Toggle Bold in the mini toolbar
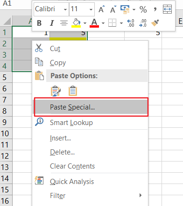The height and width of the screenshot is (206, 183). point(39,23)
